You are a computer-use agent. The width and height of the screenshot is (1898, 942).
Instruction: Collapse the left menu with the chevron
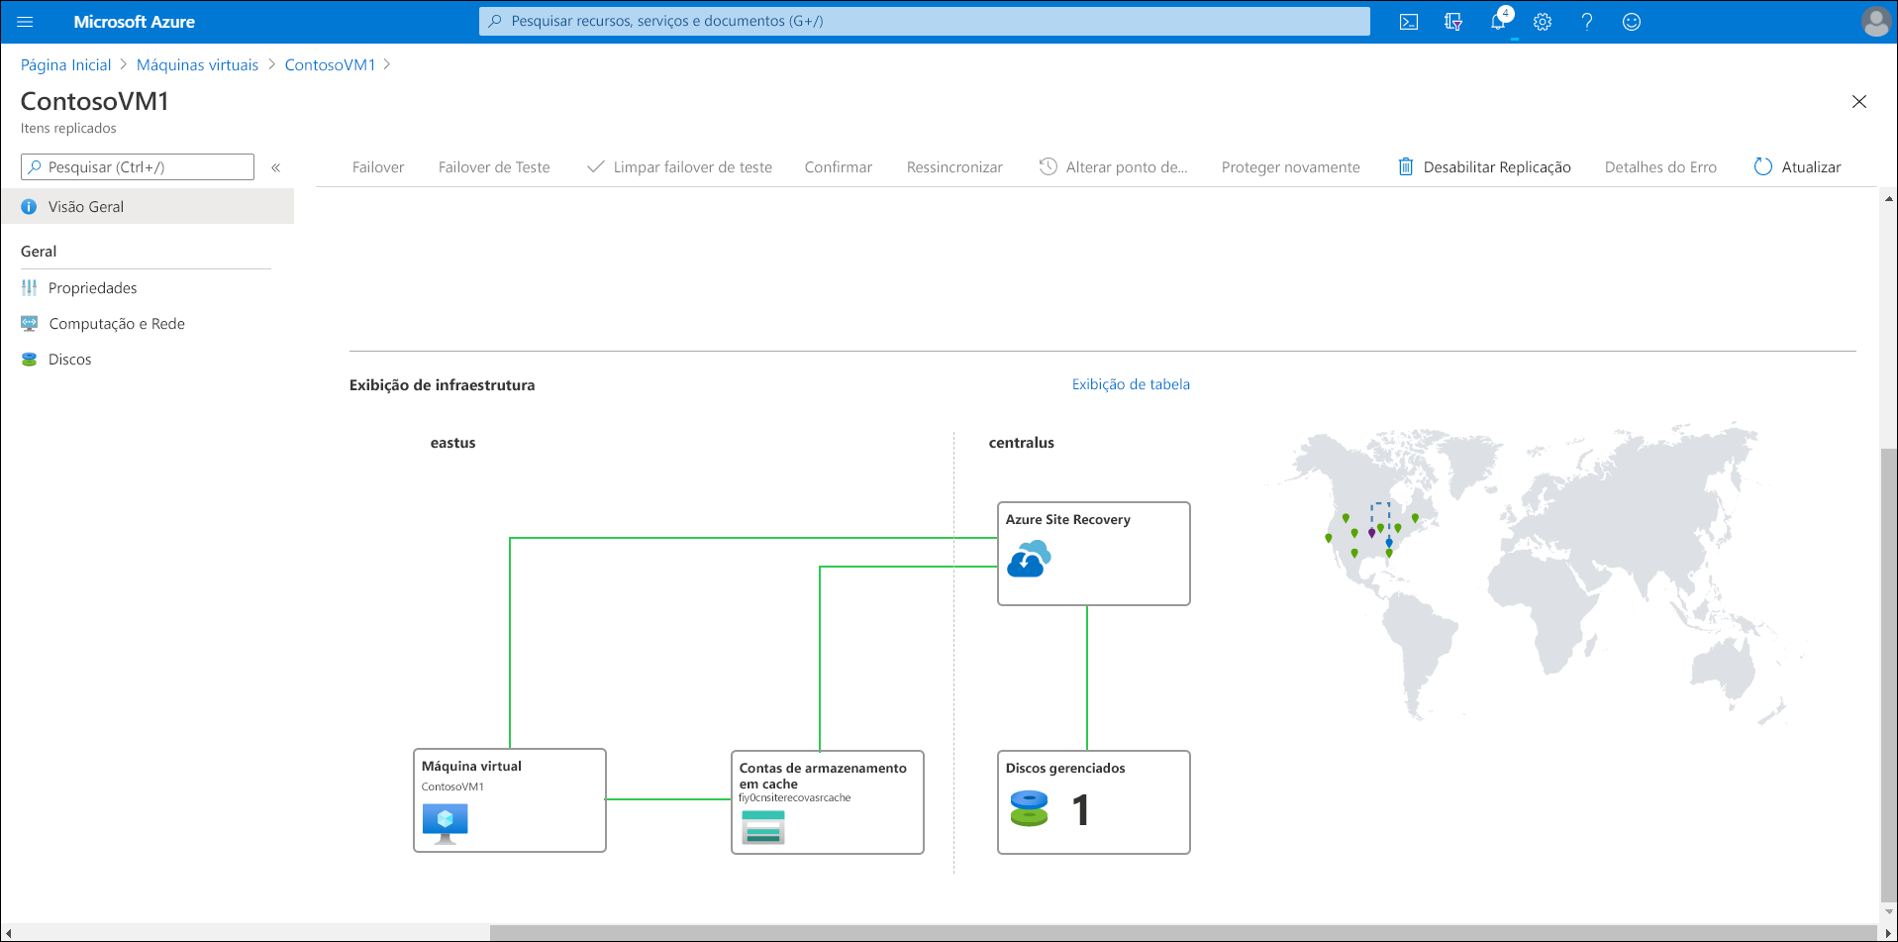click(x=276, y=167)
